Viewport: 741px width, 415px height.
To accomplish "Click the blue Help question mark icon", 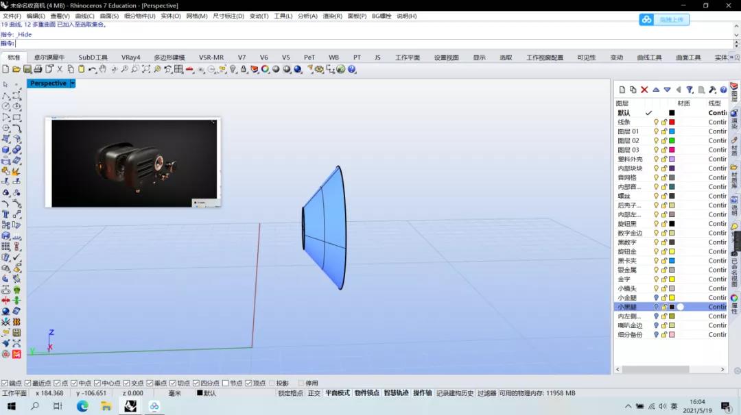I will [x=351, y=69].
